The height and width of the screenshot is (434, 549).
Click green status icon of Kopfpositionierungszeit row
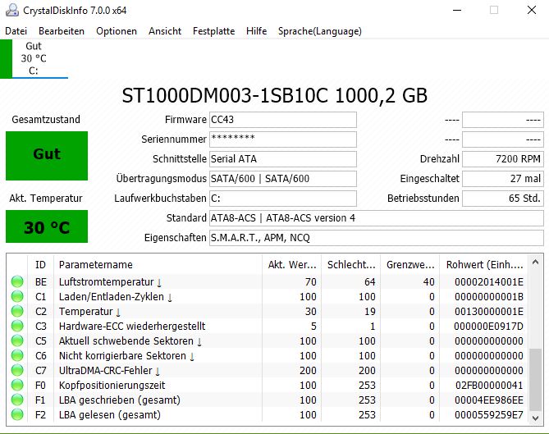[17, 385]
